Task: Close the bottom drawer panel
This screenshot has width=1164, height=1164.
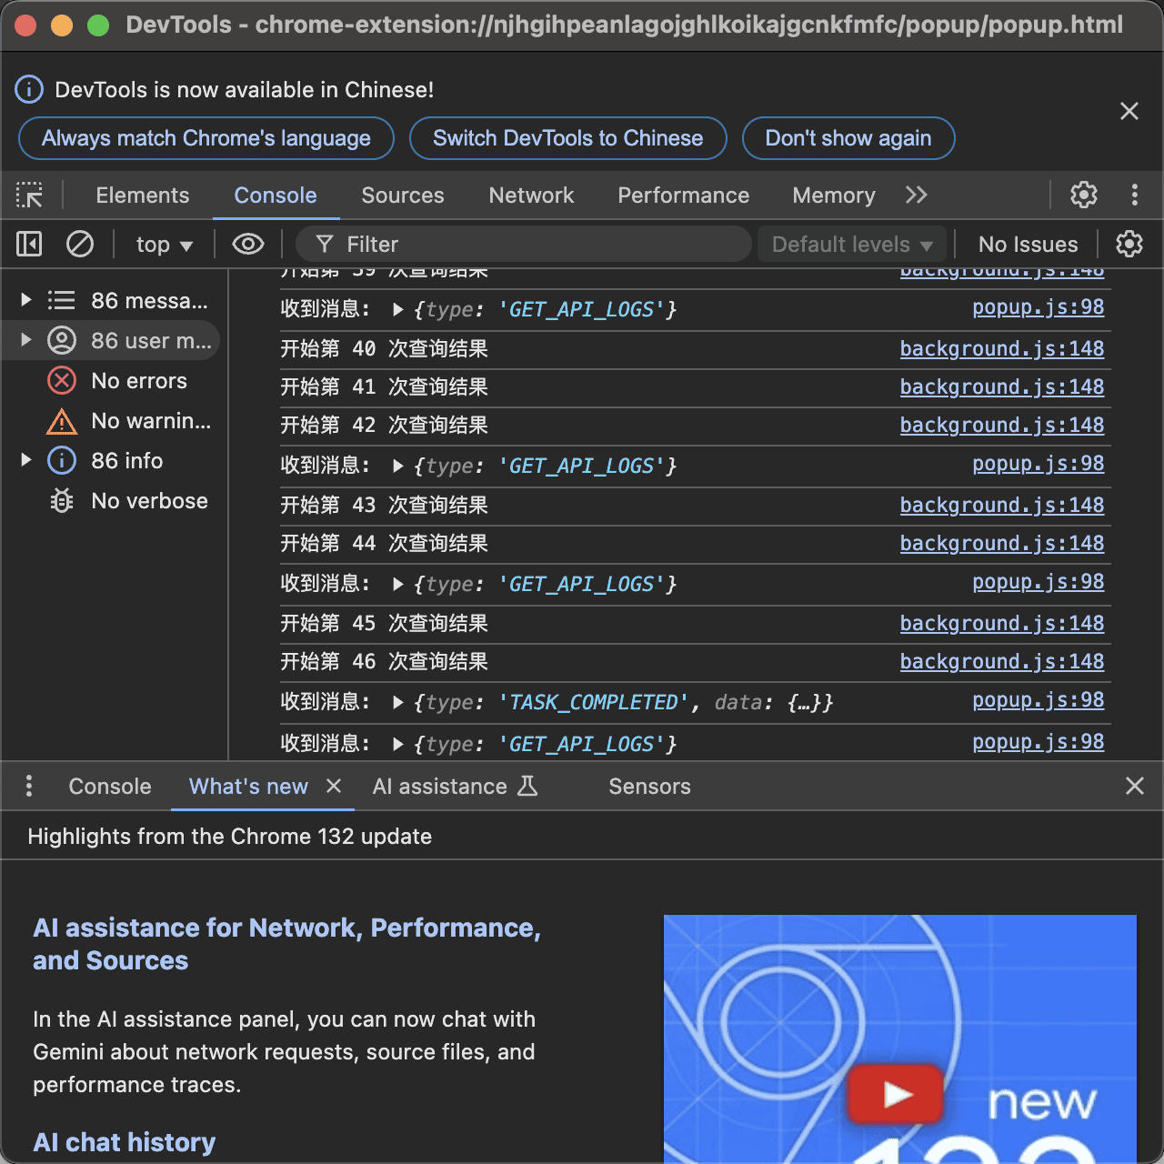Action: point(1134,786)
